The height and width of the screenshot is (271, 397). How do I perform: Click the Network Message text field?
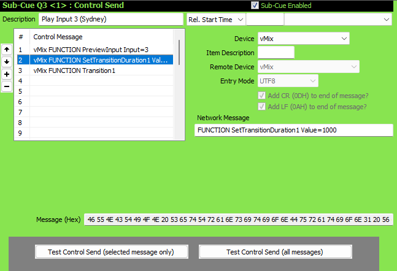(294, 130)
